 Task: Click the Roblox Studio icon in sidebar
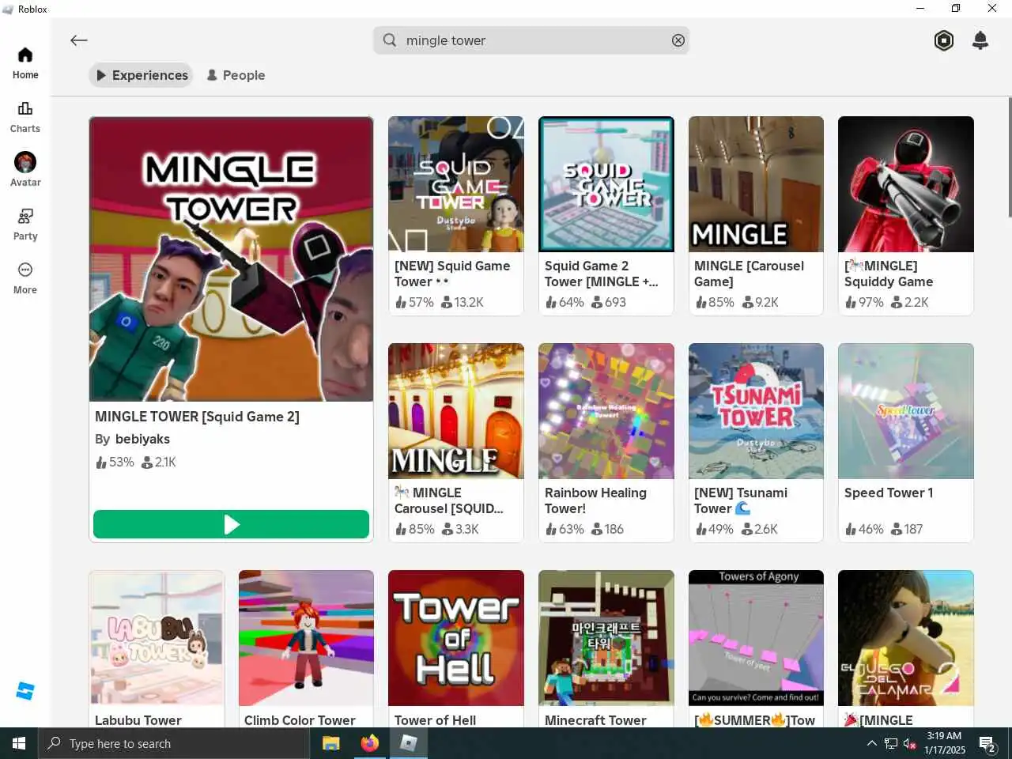pos(25,691)
